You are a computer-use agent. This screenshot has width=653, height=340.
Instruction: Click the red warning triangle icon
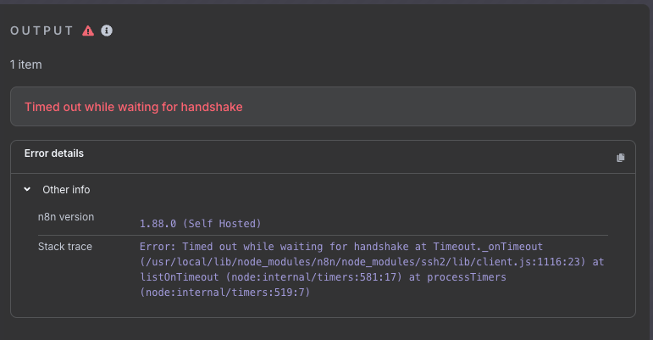(88, 31)
